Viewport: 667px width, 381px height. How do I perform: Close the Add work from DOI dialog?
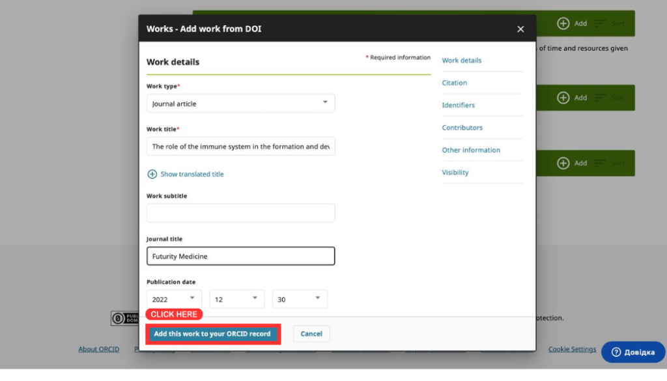pyautogui.click(x=520, y=29)
